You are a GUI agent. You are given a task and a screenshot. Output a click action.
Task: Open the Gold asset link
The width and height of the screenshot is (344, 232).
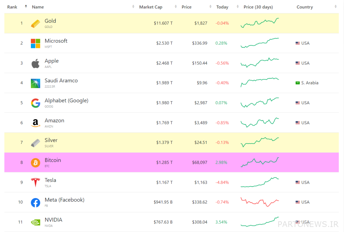pos(50,21)
